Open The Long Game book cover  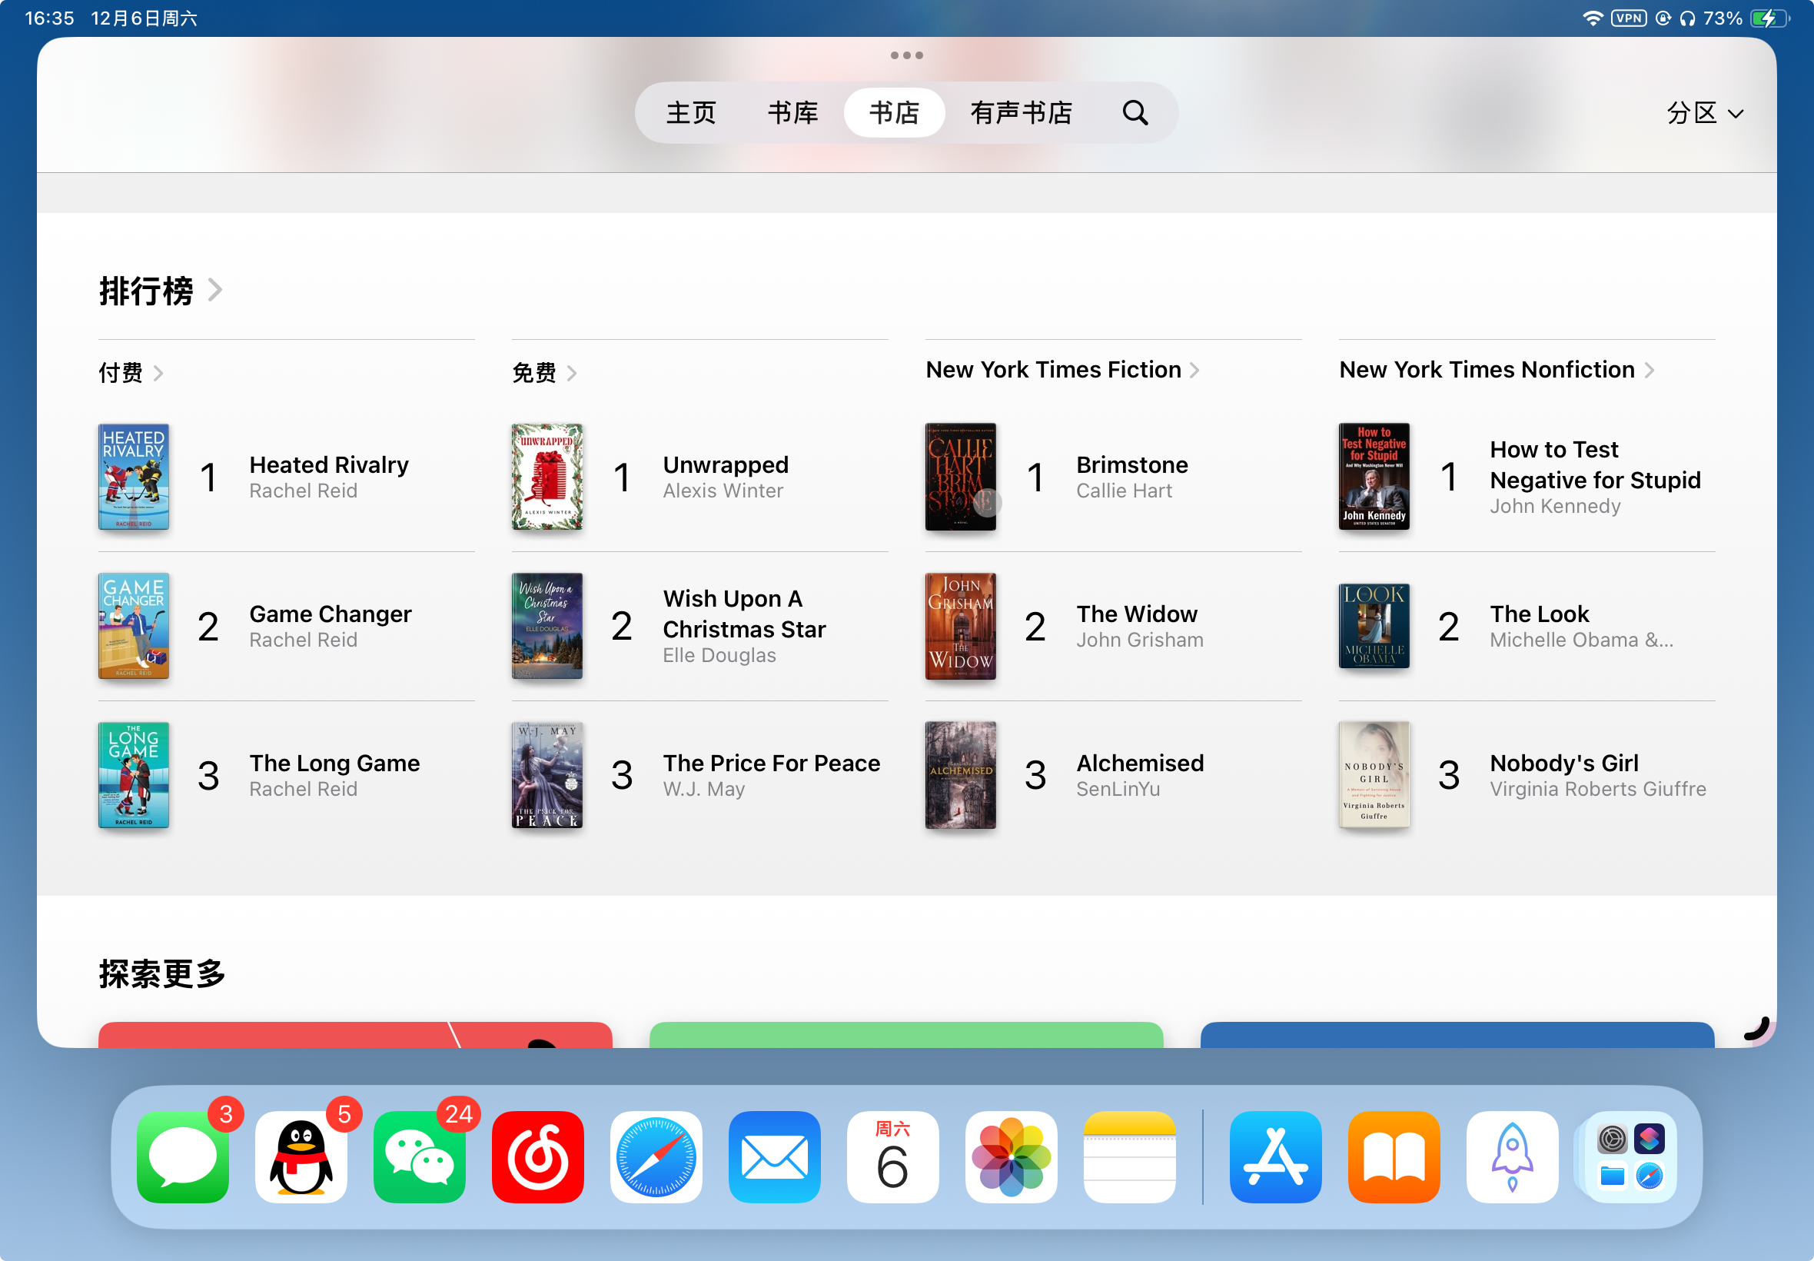pyautogui.click(x=134, y=775)
